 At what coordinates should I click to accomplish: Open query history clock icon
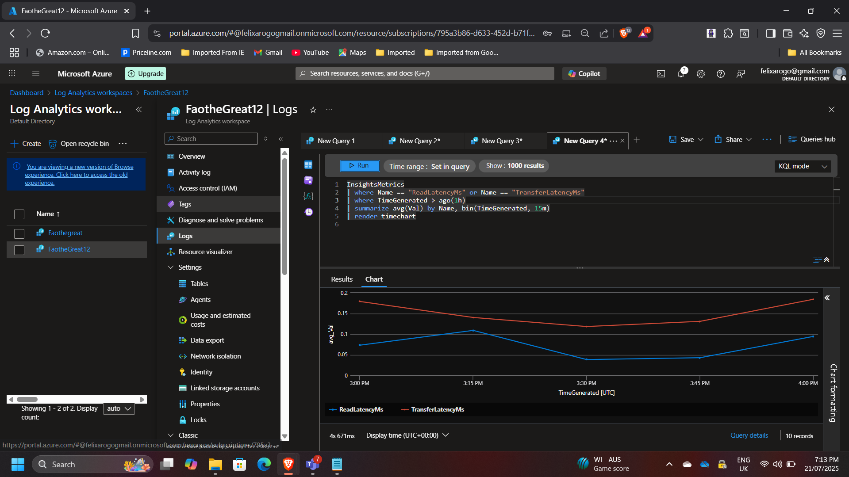[308, 212]
